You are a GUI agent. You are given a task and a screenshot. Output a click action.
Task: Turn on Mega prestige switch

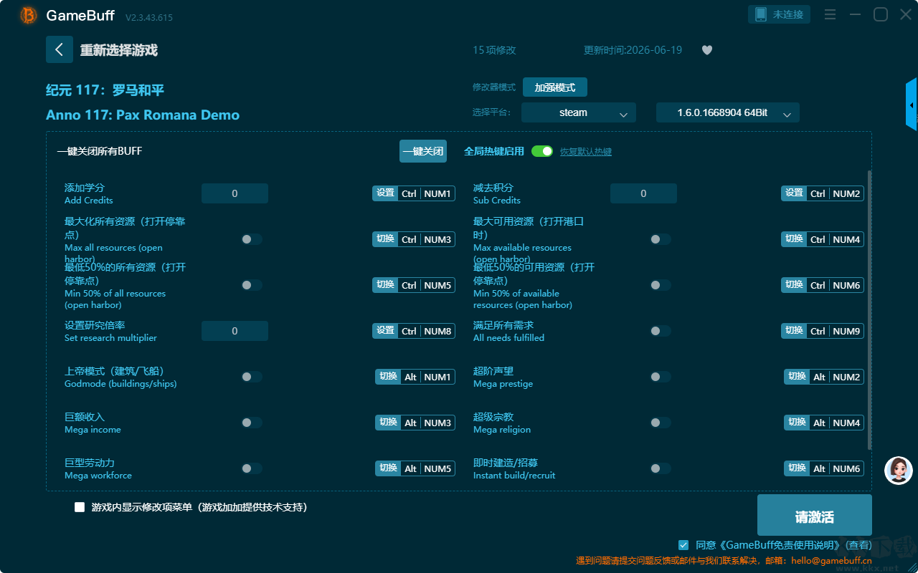pos(661,377)
